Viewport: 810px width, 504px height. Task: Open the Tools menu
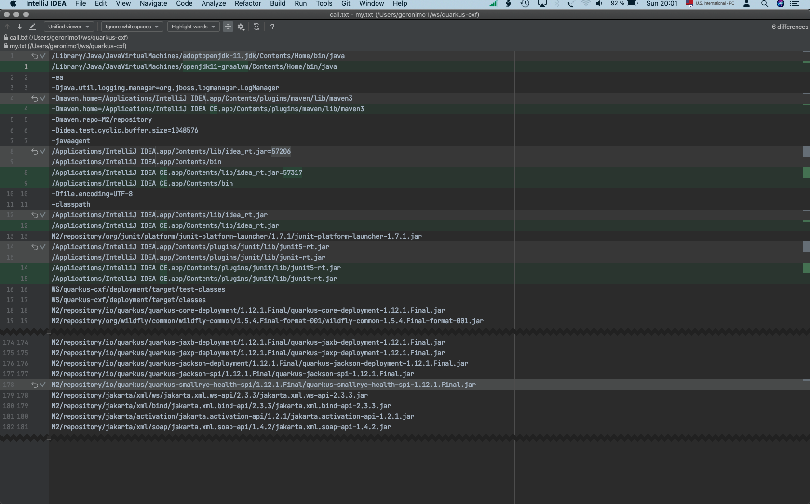[x=324, y=4]
